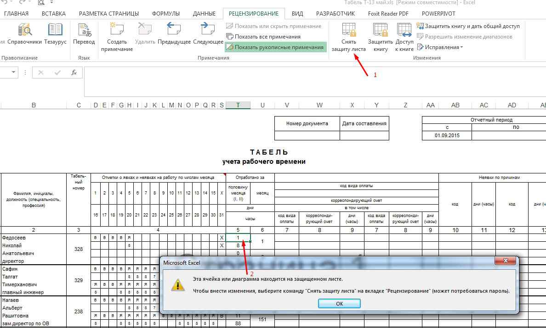Go to Предыдущее comment
546x328 pixels.
[174, 33]
